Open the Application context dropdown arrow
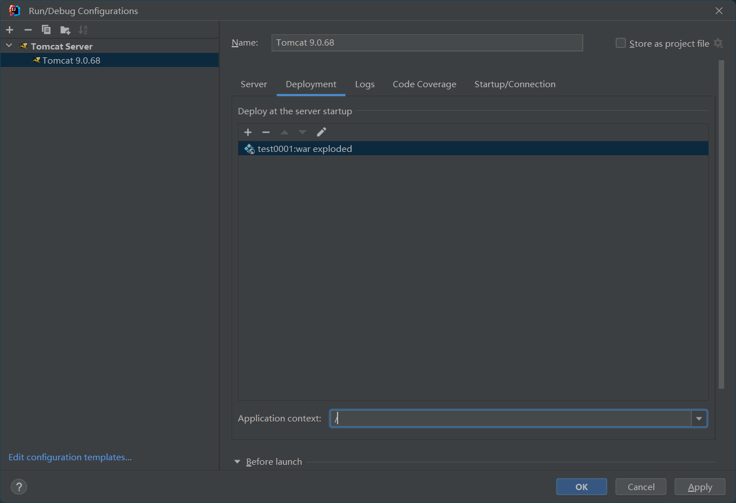Image resolution: width=736 pixels, height=503 pixels. pyautogui.click(x=699, y=419)
